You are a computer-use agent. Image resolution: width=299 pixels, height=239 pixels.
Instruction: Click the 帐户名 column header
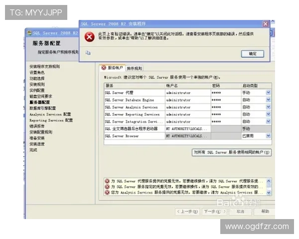188,86
